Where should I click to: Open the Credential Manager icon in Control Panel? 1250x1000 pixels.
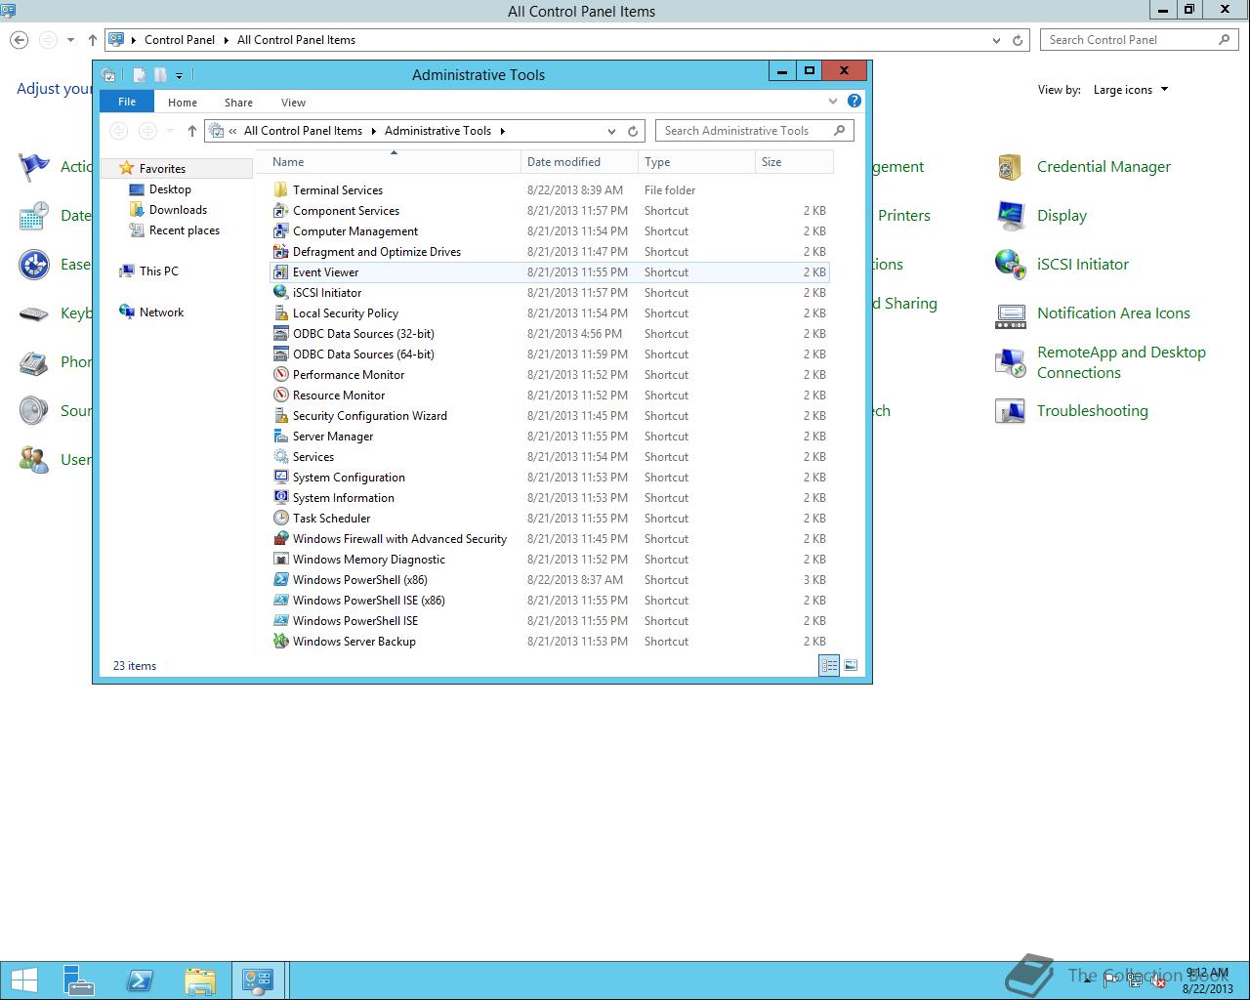(1010, 167)
